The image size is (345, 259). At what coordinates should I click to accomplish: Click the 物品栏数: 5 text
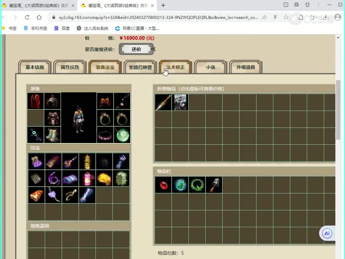coord(171,253)
